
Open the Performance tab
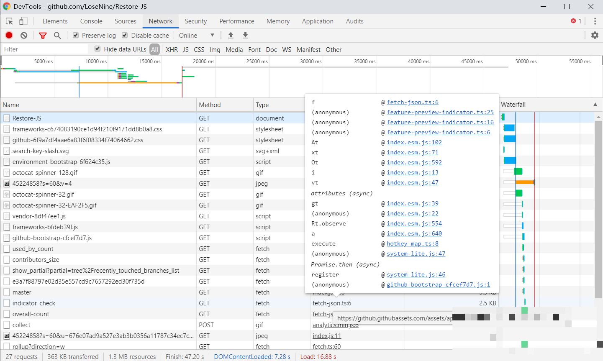point(236,21)
